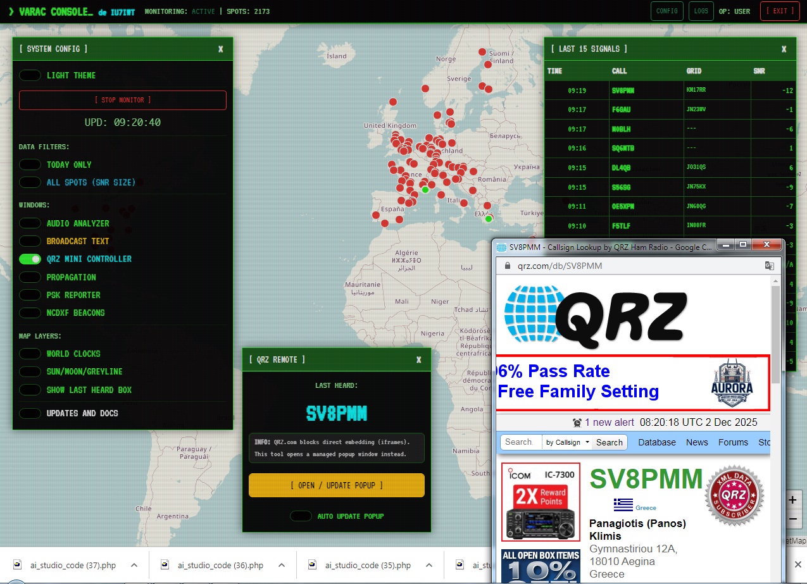807x584 pixels.
Task: Click the IC-7300 Reward Points ad image
Action: (541, 502)
